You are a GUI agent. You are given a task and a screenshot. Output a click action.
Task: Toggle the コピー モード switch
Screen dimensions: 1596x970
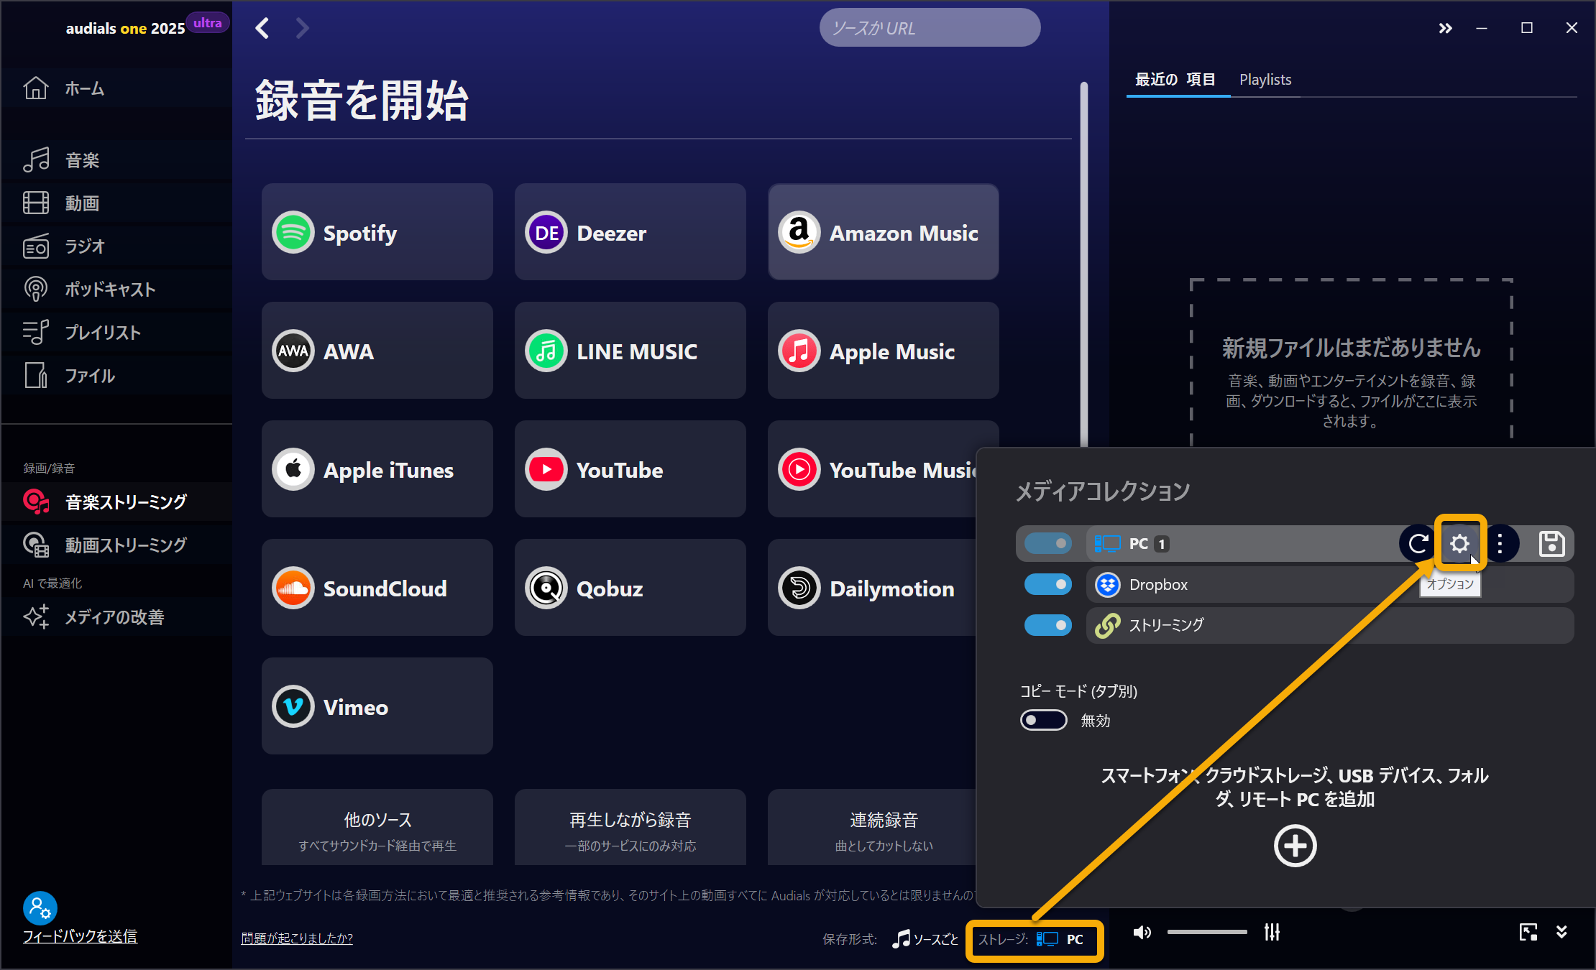coord(1043,720)
